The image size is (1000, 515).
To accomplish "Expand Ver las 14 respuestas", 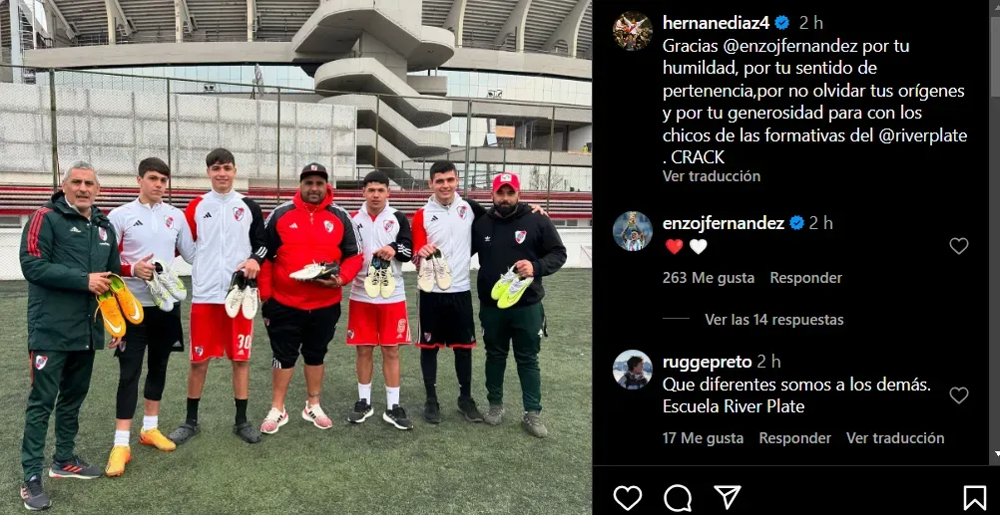I will pyautogui.click(x=773, y=320).
